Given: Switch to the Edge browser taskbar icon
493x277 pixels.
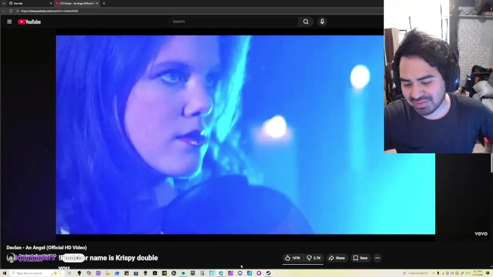Looking at the screenshot, I should click(x=221, y=273).
